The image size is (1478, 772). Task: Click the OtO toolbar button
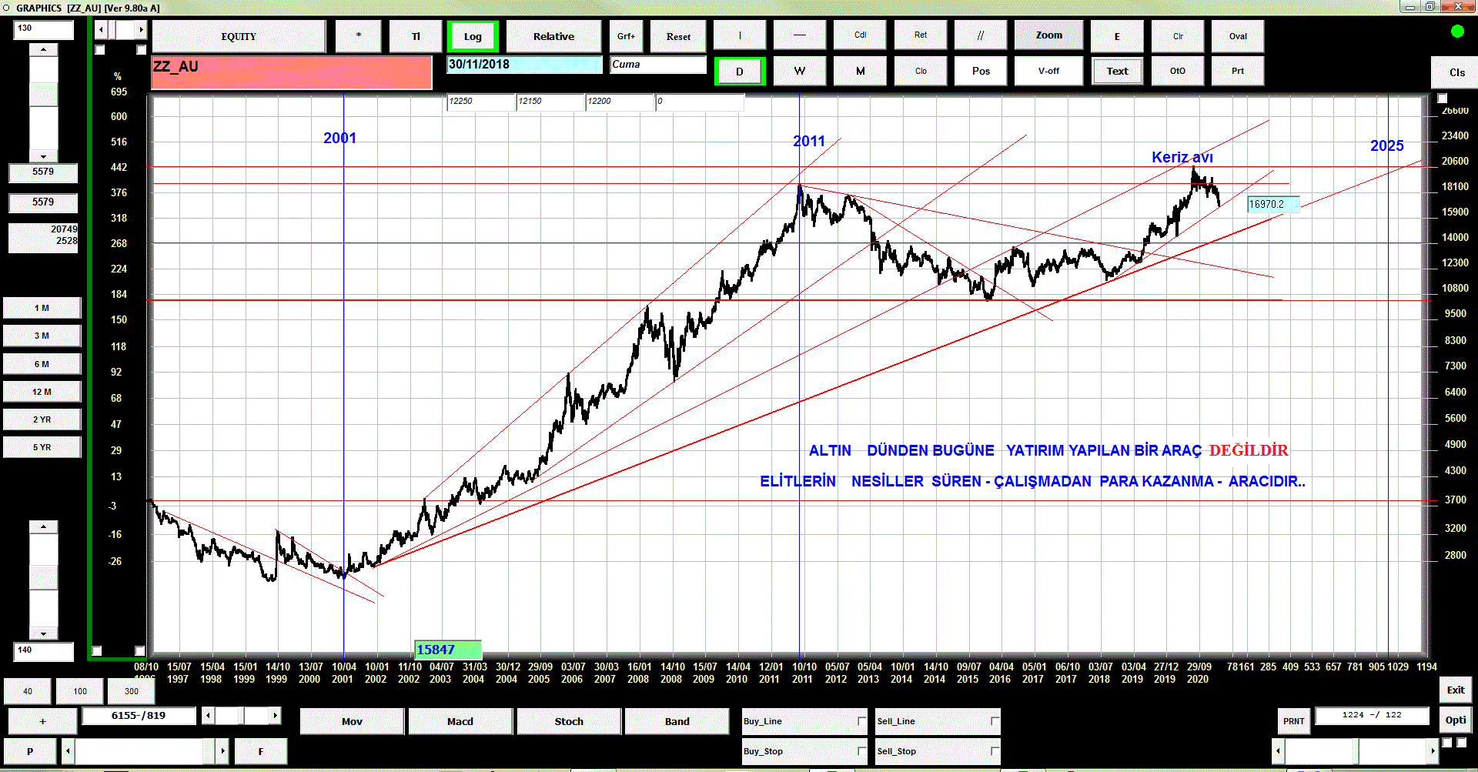click(1178, 71)
